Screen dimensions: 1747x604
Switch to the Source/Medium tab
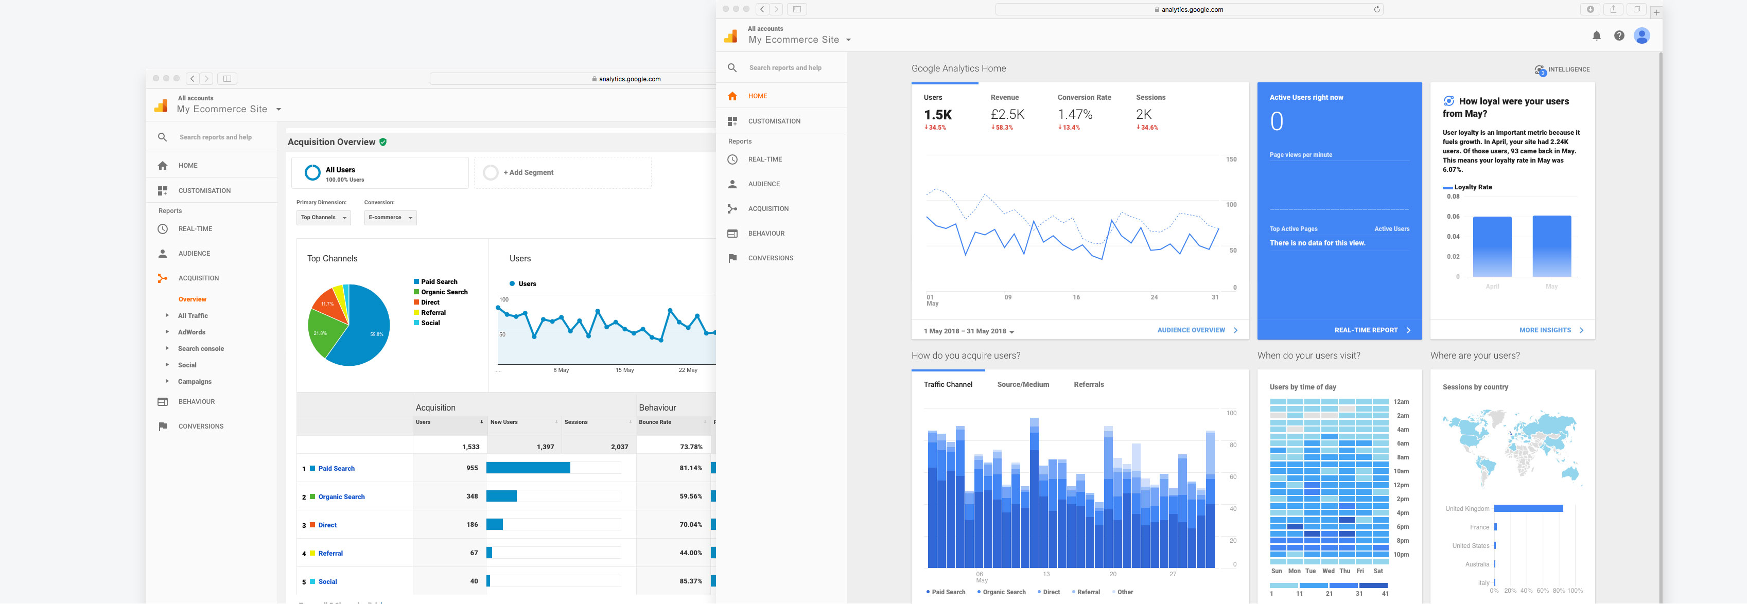(1023, 384)
